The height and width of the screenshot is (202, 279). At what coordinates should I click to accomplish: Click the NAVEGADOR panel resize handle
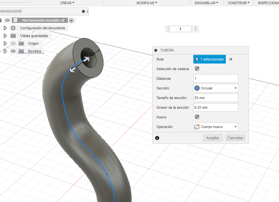coord(87,11)
